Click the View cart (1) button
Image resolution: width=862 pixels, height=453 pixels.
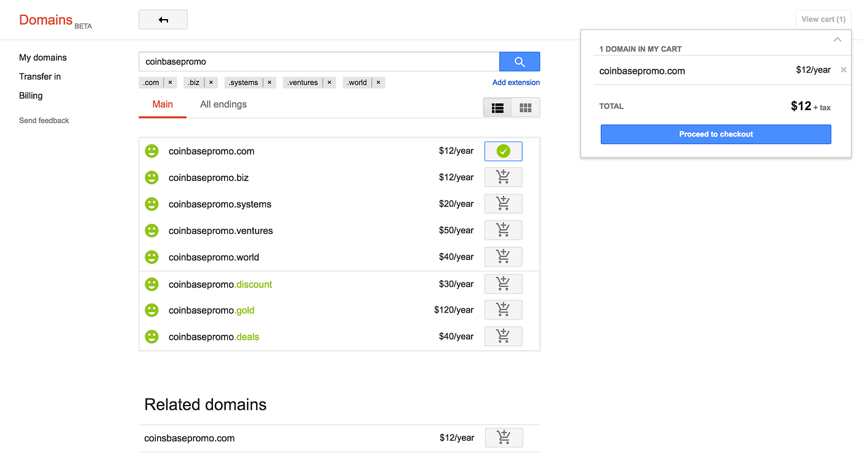[x=823, y=20]
